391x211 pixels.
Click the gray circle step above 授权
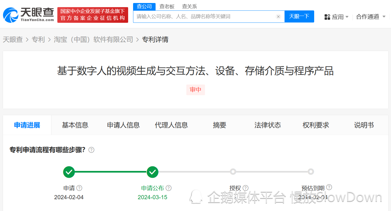[233, 172]
